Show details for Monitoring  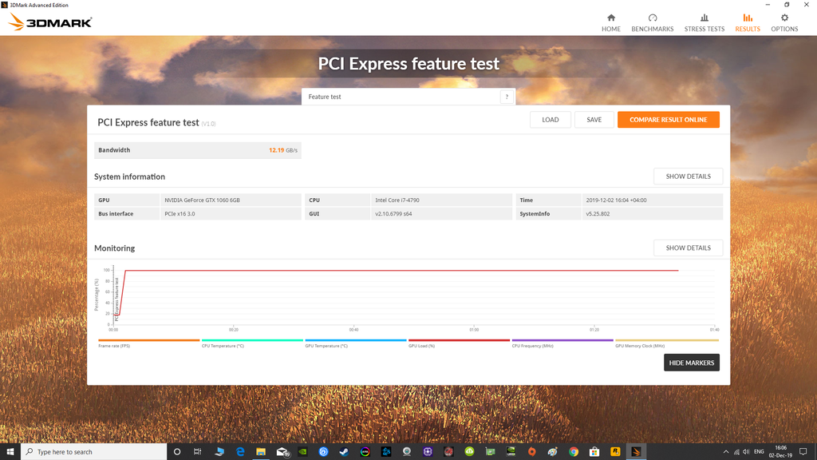tap(688, 248)
